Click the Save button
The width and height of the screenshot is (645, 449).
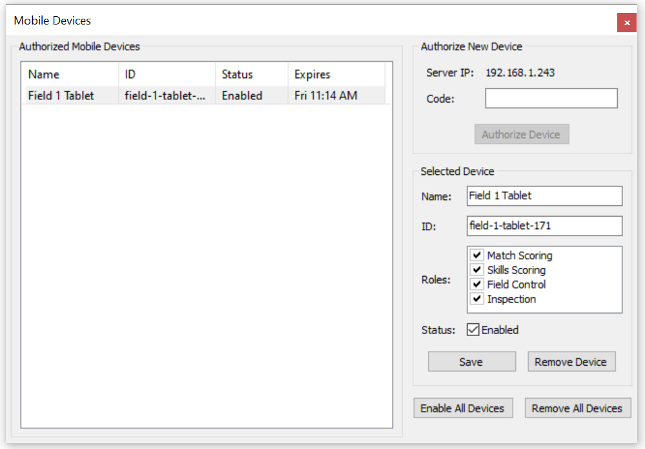point(471,362)
